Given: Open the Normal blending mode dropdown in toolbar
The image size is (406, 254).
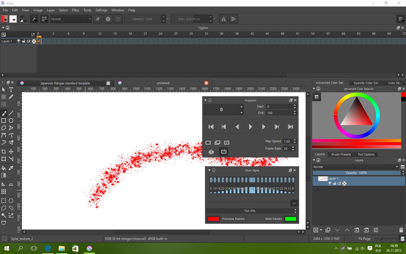Looking at the screenshot, I should coord(71,19).
